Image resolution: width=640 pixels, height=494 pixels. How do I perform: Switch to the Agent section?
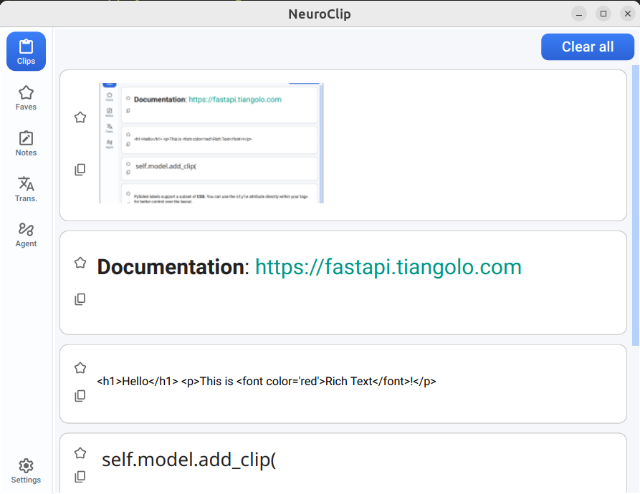[26, 235]
